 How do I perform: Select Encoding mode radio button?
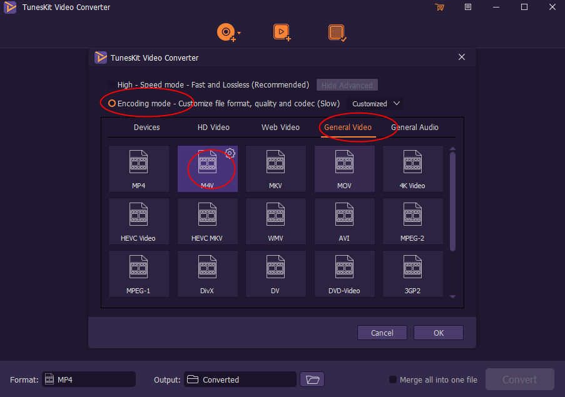pyautogui.click(x=112, y=104)
